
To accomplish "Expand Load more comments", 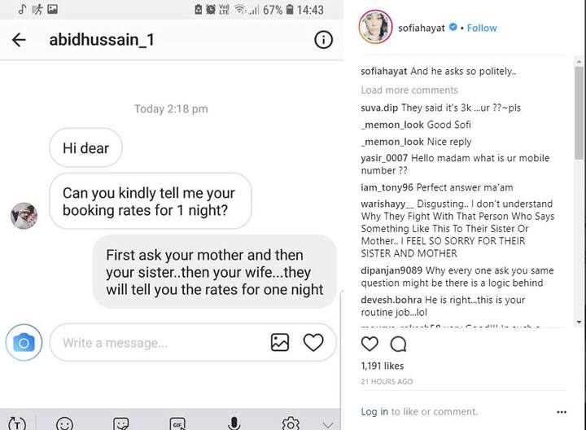I will (x=409, y=90).
